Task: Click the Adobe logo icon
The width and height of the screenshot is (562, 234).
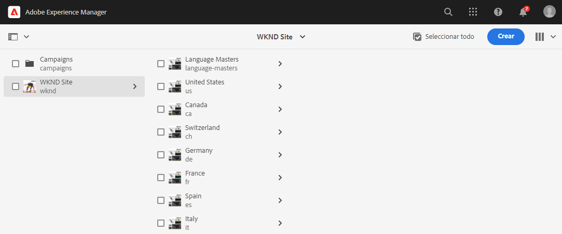Action: tap(14, 12)
